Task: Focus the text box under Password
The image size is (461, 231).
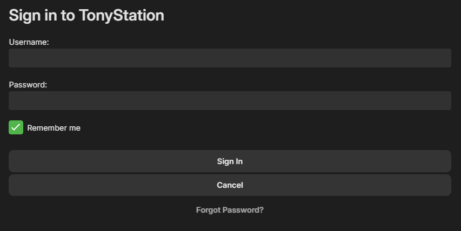Action: pos(230,101)
